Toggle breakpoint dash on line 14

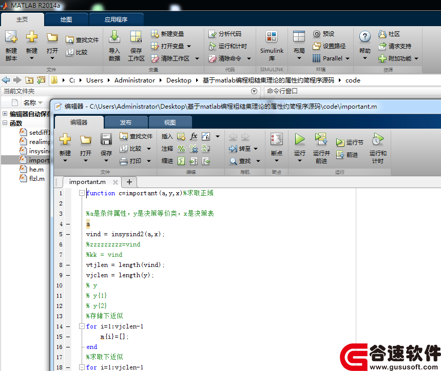68,326
